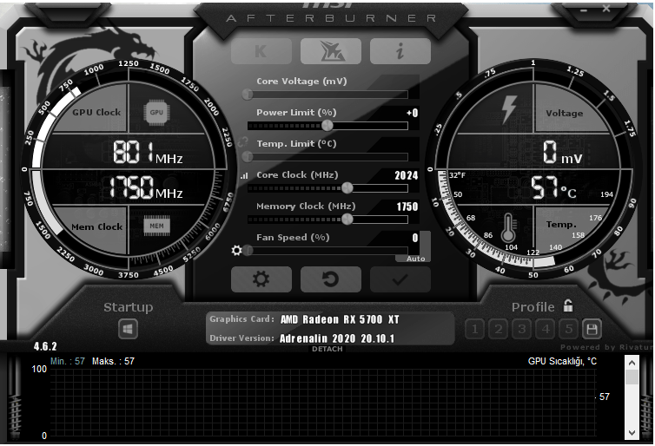The image size is (655, 446).
Task: Click the DETACH monitor button
Action: [327, 349]
